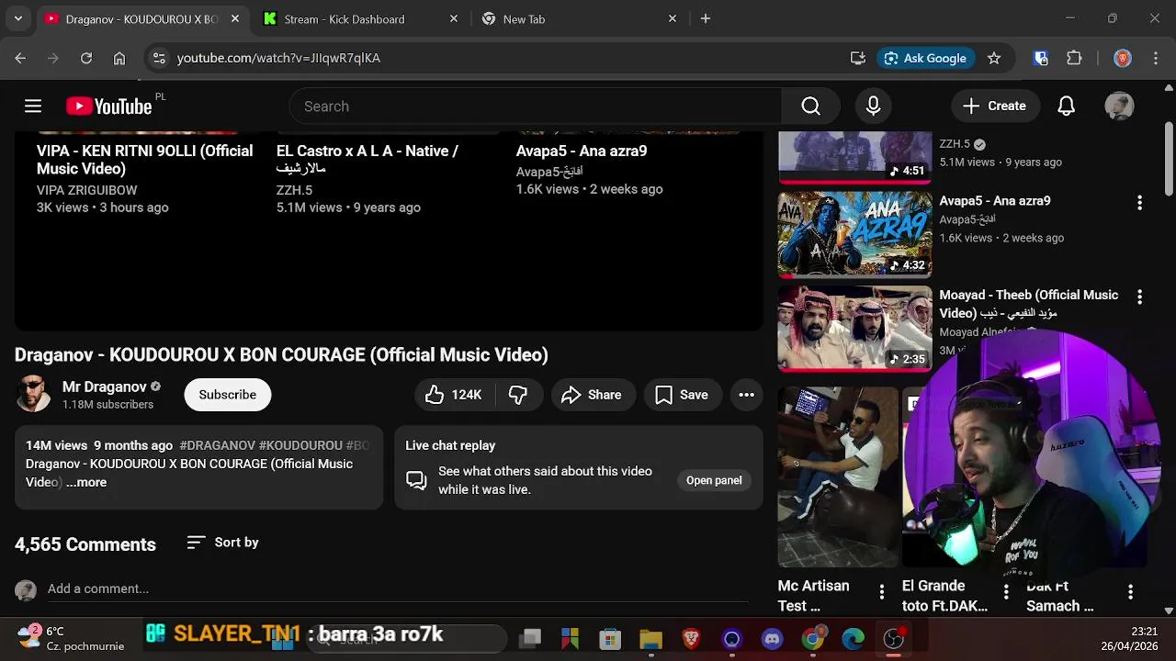The height and width of the screenshot is (661, 1176).
Task: Open the Chrome profile avatar
Action: (x=1122, y=58)
